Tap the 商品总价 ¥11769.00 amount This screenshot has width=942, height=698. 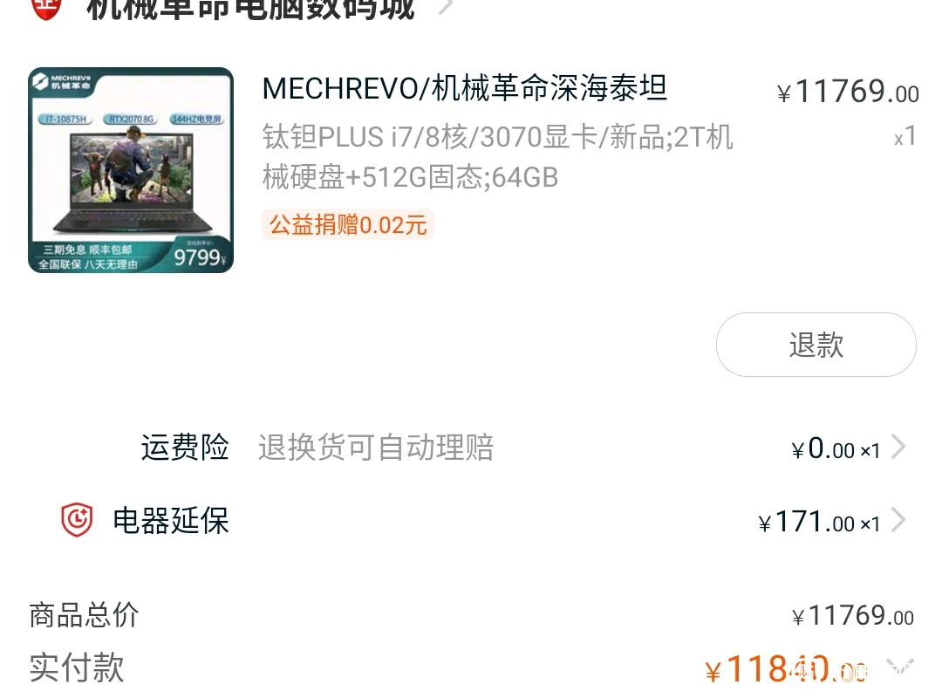pyautogui.click(x=853, y=616)
